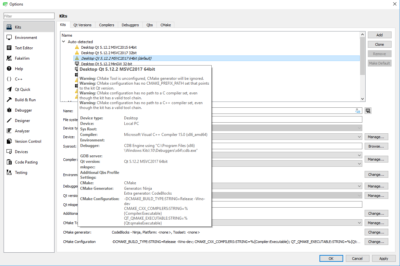Change the CMake generator
This screenshot has width=400, height=266.
click(x=376, y=232)
